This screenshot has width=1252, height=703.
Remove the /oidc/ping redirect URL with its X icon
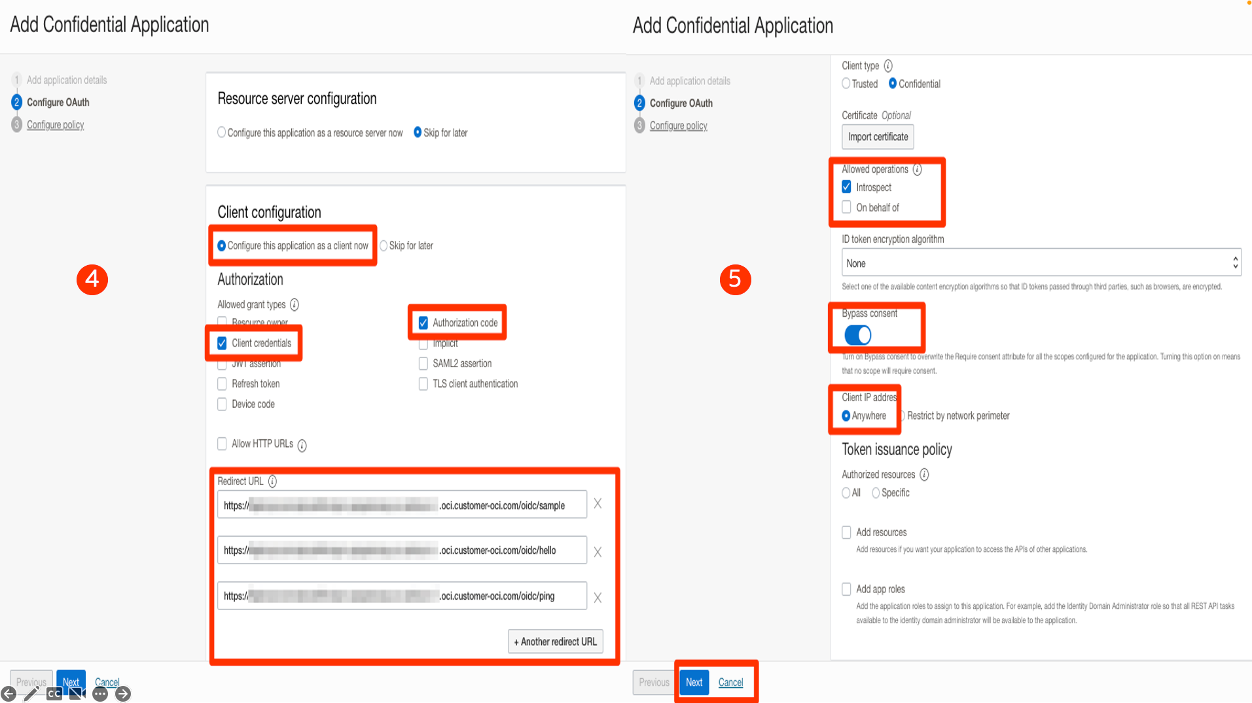point(597,596)
